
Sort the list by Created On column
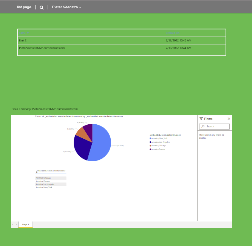172,33
